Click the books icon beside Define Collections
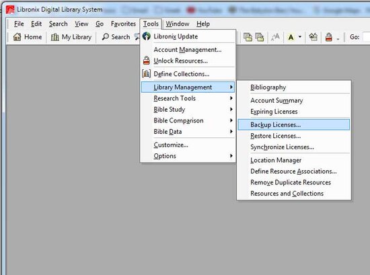Screen dimensions: 370x275 (146, 74)
